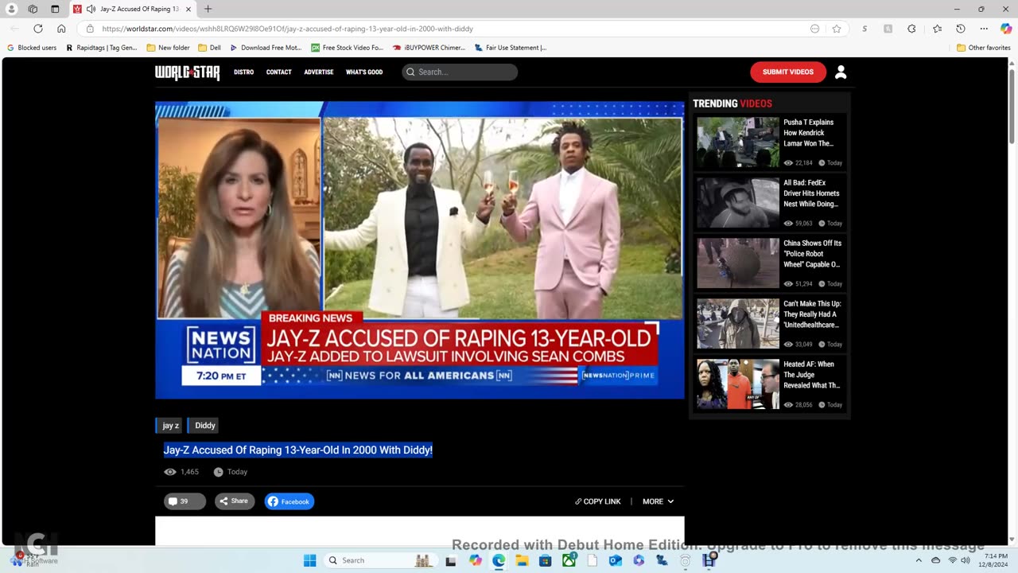Open the WHAT'S GOOD menu item
The image size is (1018, 573).
(x=364, y=72)
